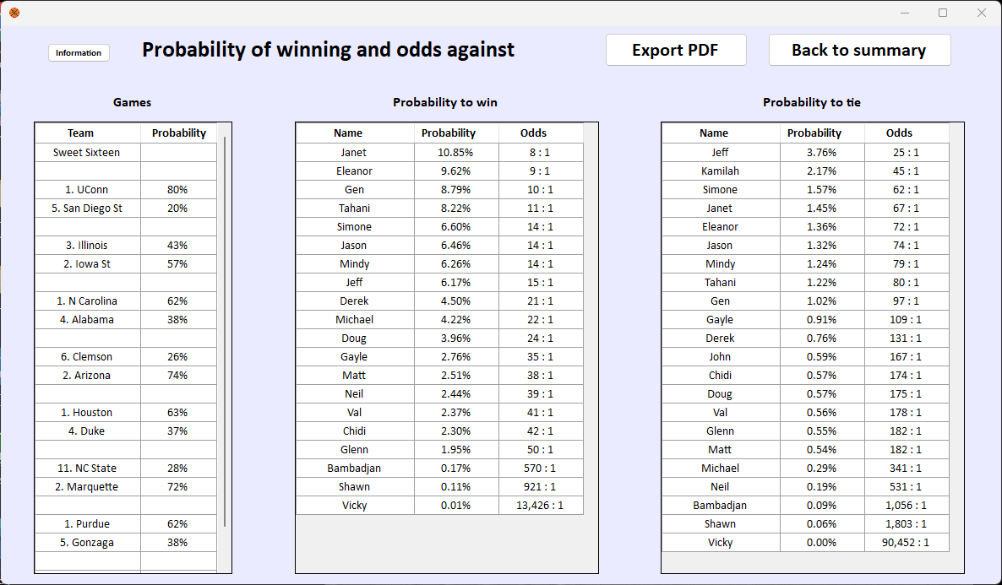Click Eleanor's 9.62% probability cell
Viewport: 1002px width, 585px height.
[456, 171]
